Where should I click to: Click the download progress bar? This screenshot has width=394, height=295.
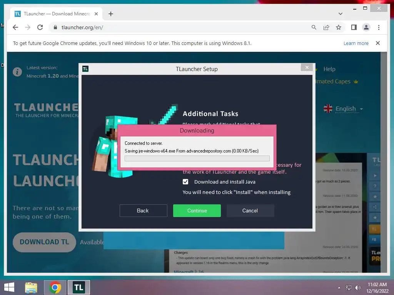pyautogui.click(x=197, y=159)
